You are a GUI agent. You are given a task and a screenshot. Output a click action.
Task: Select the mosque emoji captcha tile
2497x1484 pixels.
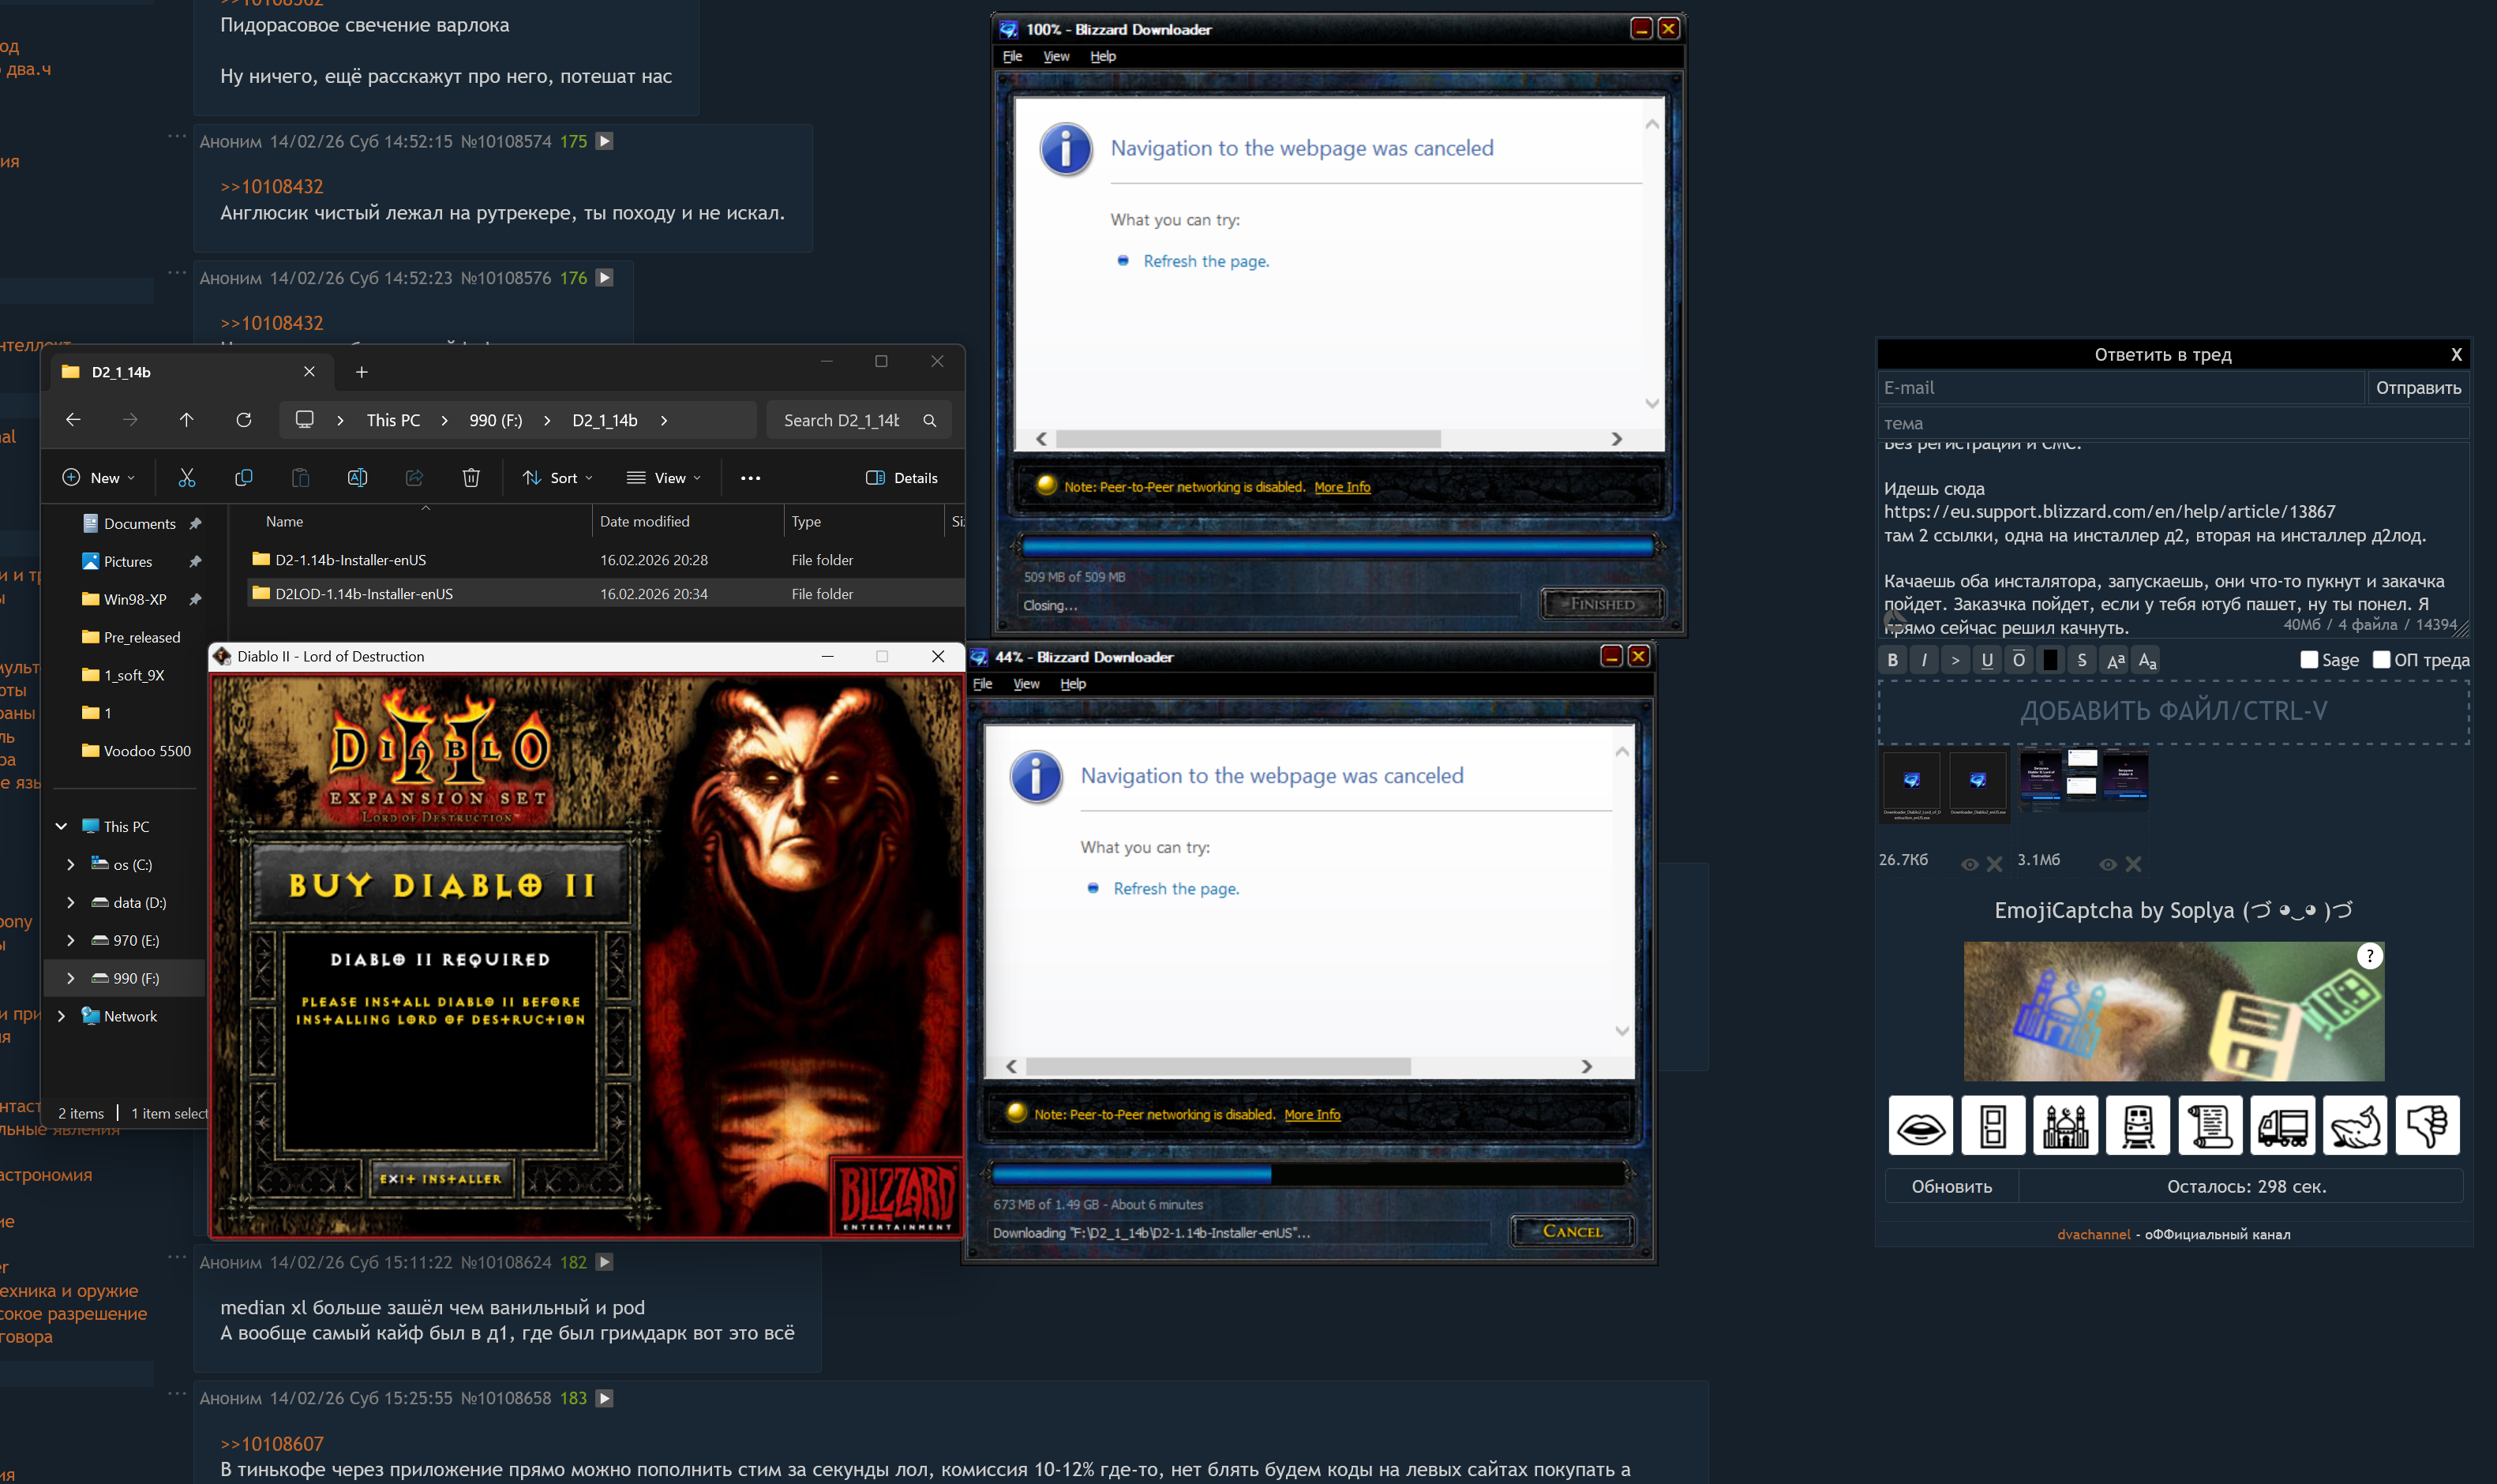coord(2065,1126)
